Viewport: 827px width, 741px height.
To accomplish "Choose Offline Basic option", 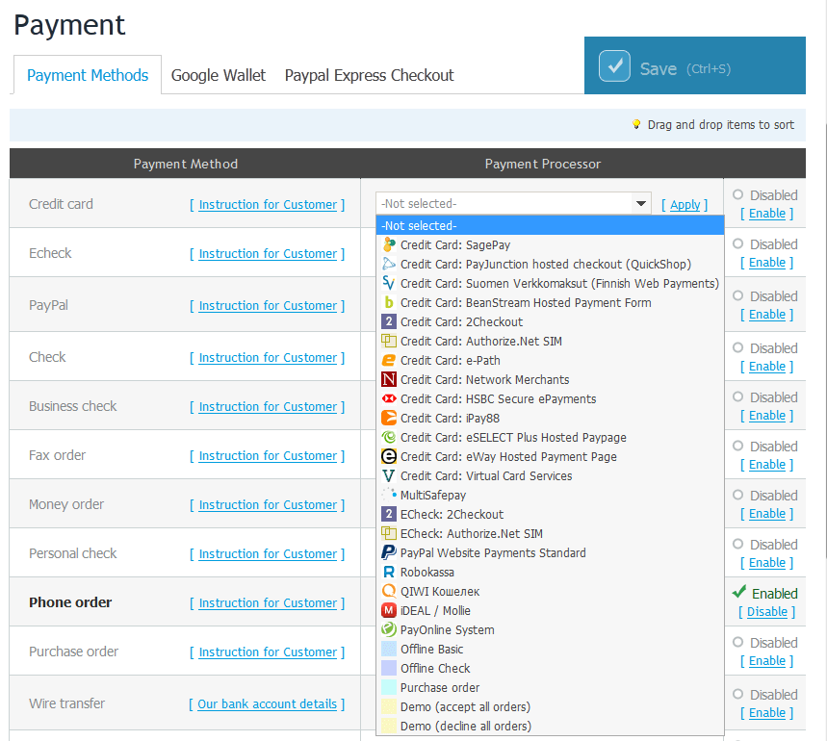I will (550, 649).
